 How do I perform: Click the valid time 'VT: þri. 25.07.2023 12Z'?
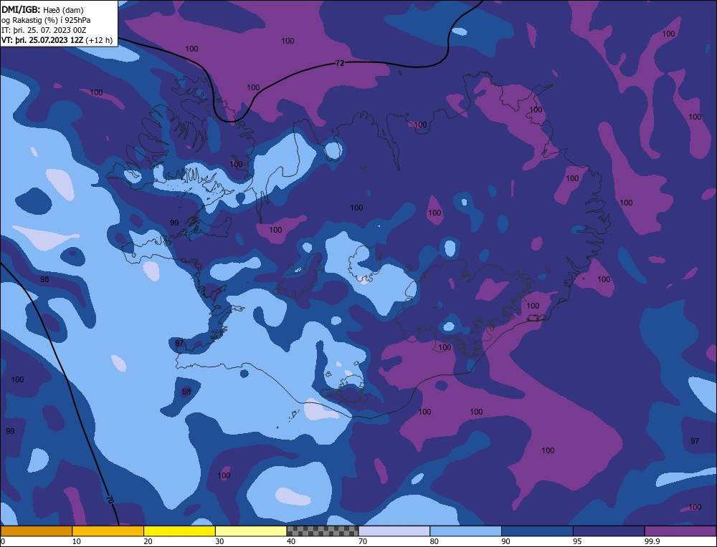[x=42, y=39]
